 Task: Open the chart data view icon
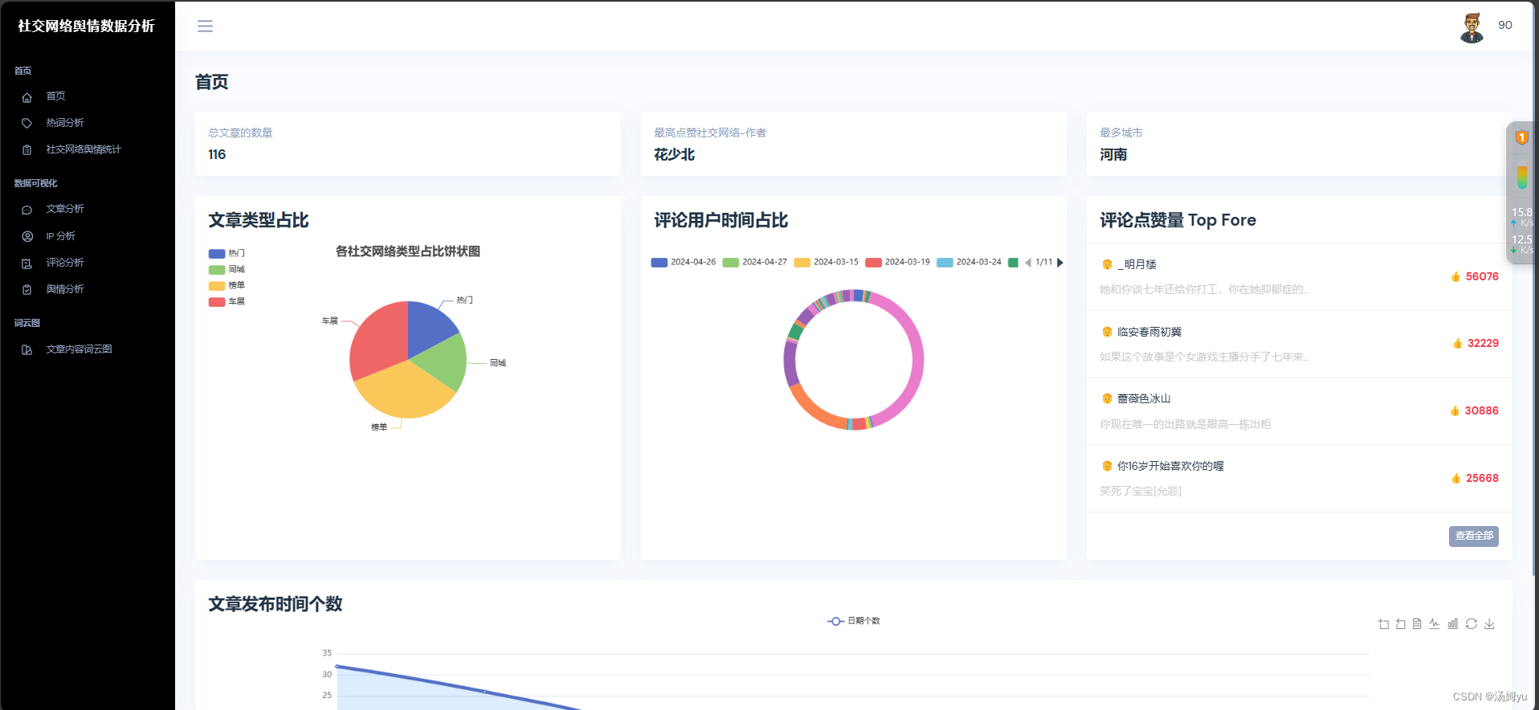pyautogui.click(x=1417, y=624)
